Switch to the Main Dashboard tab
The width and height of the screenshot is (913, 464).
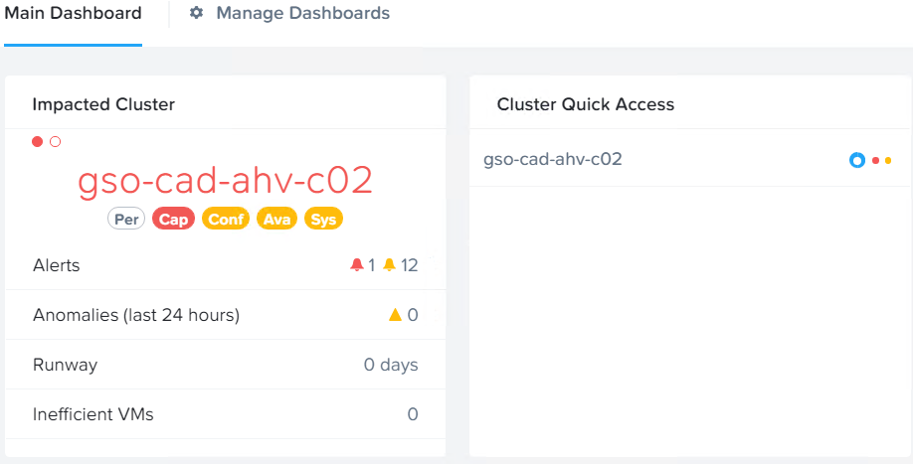click(73, 13)
